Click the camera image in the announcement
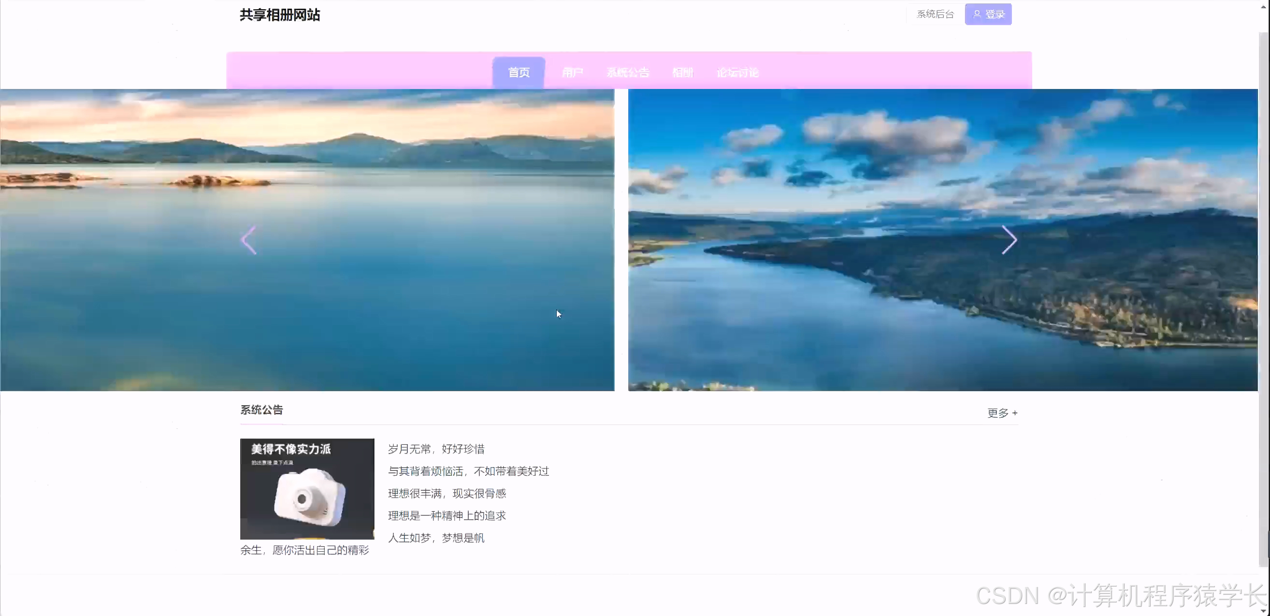 click(x=307, y=489)
